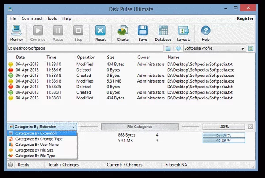This screenshot has width=265, height=178.
Task: Click the 57.14 % percentage bar
Action: tap(224, 135)
